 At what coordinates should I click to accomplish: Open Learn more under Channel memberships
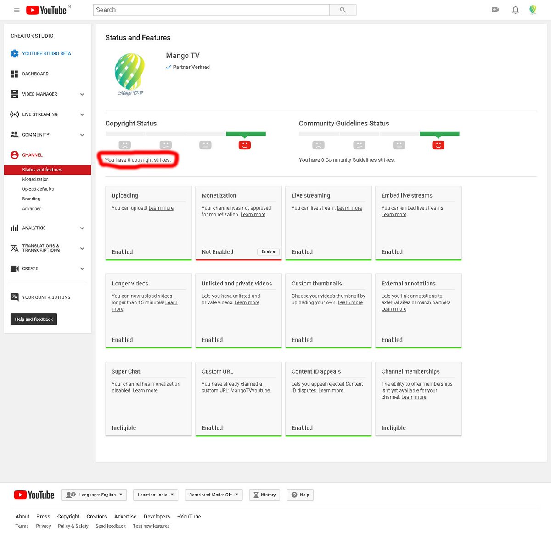(x=414, y=397)
